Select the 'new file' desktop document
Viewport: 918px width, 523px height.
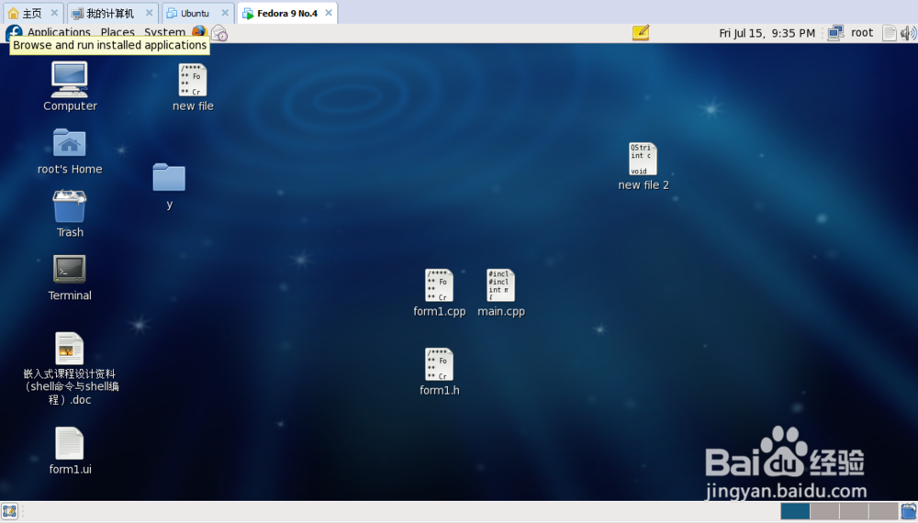click(193, 80)
